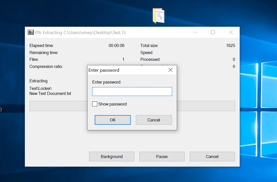Viewport: 277px width, 182px height.
Task: Cancel the extraction process entirely
Action: click(212, 156)
